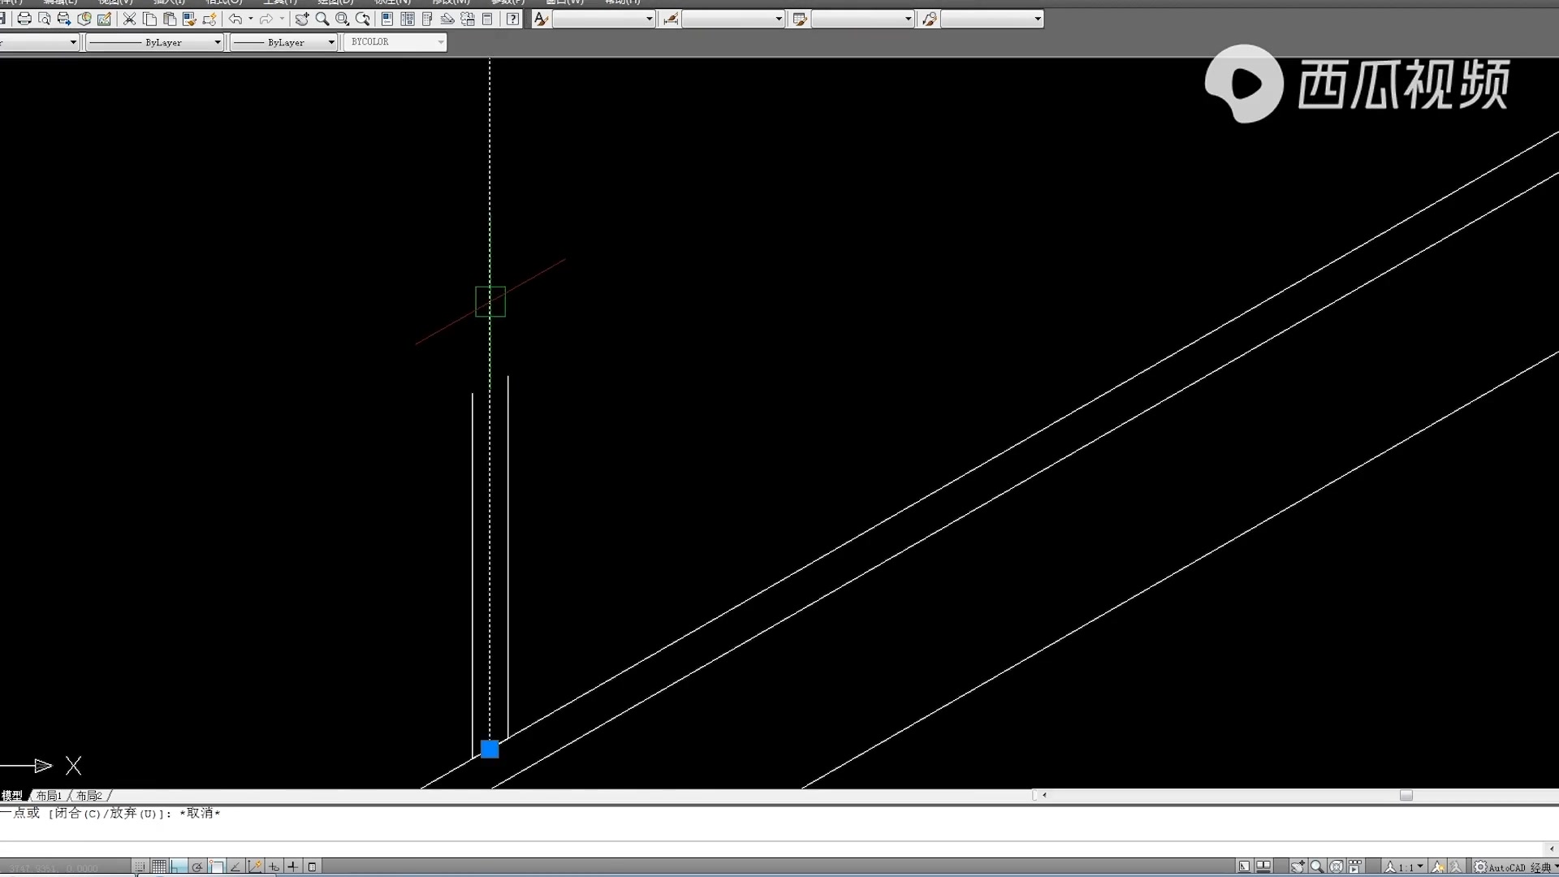The height and width of the screenshot is (877, 1559).
Task: Toggle annotation visibility icon in status bar
Action: 1438,866
